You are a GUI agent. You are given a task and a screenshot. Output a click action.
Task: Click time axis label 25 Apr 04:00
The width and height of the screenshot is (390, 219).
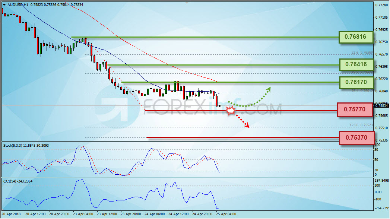226,214
